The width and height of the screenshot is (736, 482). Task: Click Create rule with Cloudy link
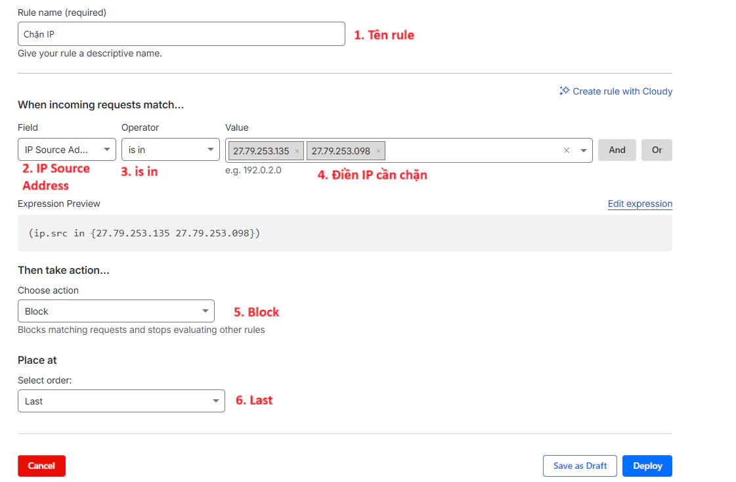coord(622,91)
